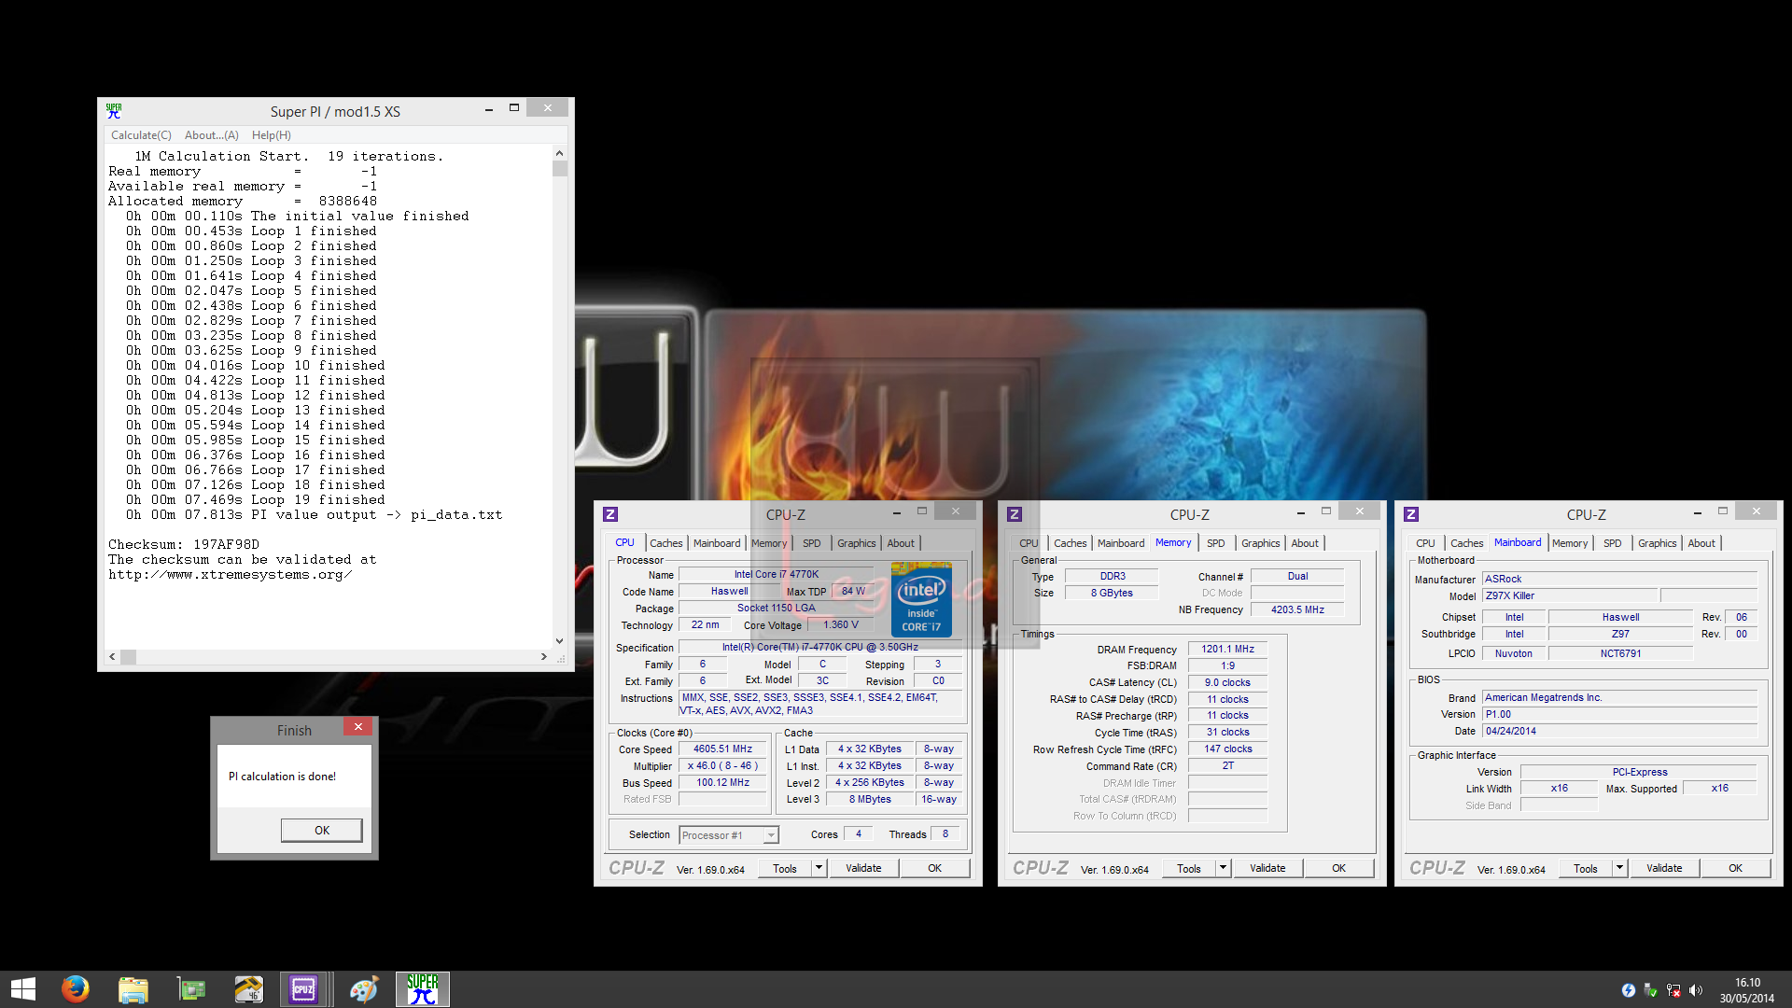This screenshot has height=1008, width=1792.
Task: Click the CPU-Z taskbar icon
Action: click(303, 989)
